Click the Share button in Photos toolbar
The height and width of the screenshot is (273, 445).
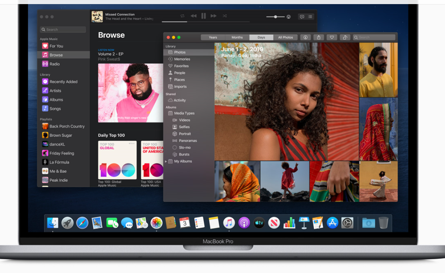[319, 38]
